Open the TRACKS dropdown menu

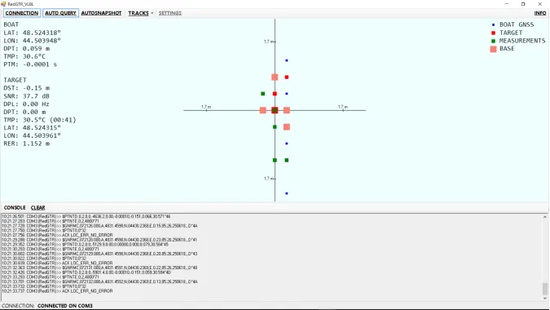(139, 13)
